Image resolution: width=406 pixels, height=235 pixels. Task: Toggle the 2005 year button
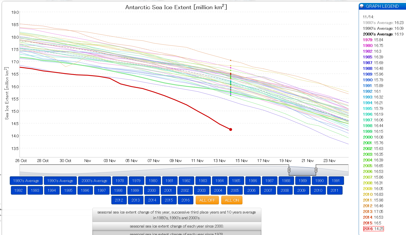click(x=235, y=190)
